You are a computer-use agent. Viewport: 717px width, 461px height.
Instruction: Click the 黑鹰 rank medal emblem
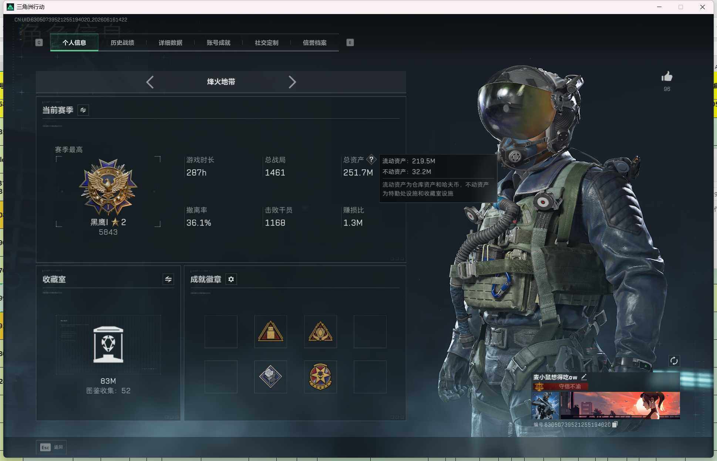coord(108,187)
